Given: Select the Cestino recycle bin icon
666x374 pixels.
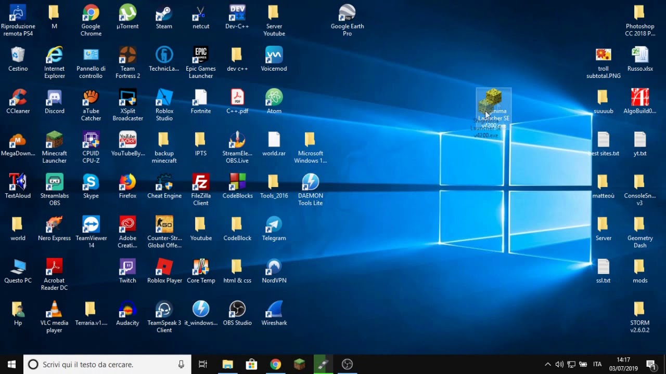Looking at the screenshot, I should [18, 59].
